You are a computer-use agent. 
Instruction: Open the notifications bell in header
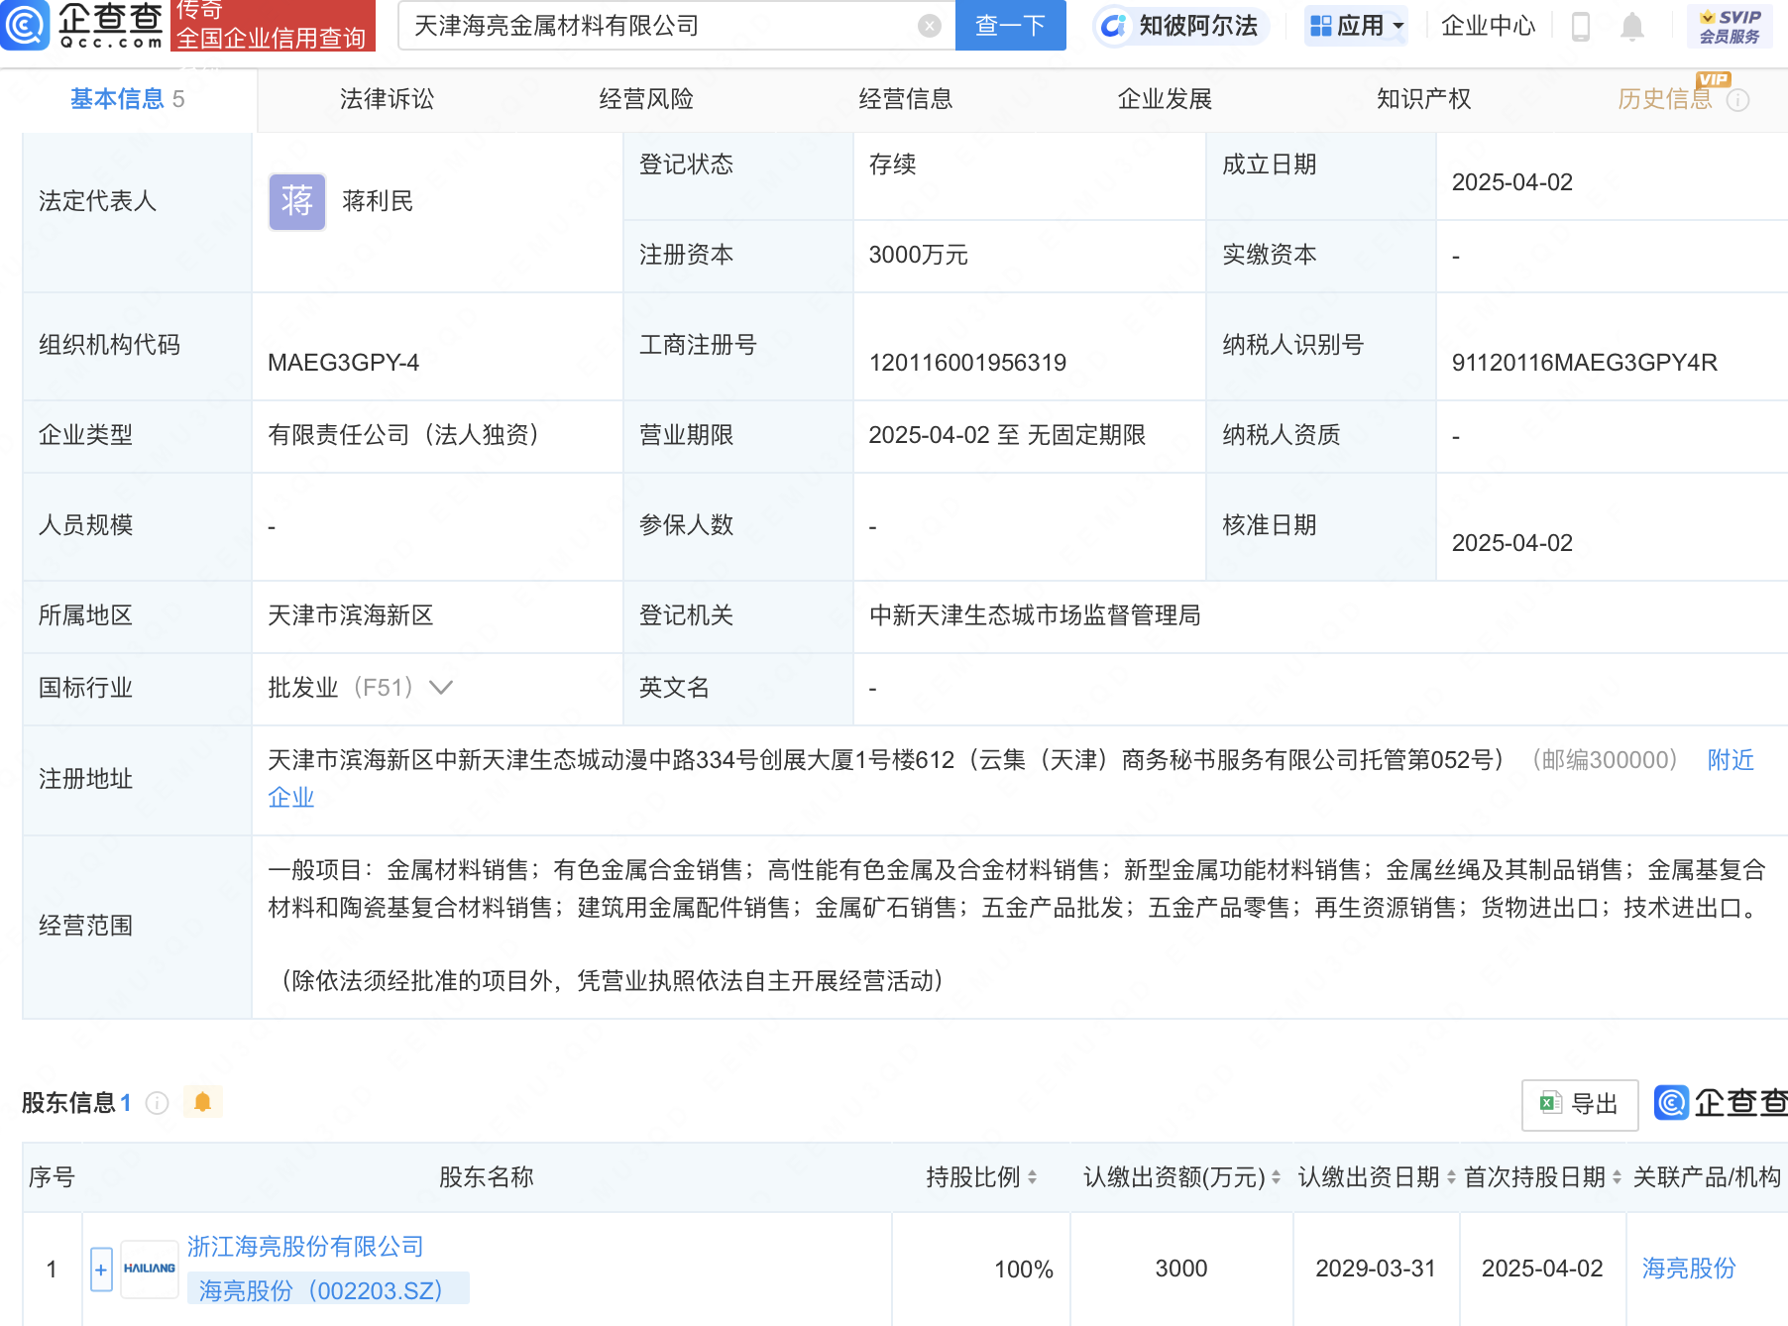pos(1632,27)
